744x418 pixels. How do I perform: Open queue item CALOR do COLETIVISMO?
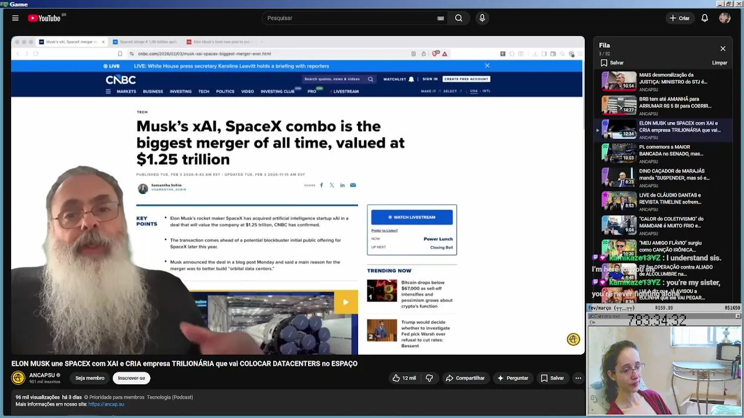(663, 225)
